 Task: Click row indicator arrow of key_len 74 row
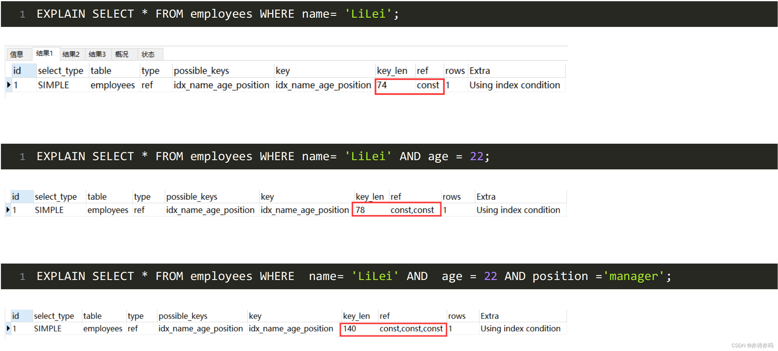tap(9, 85)
